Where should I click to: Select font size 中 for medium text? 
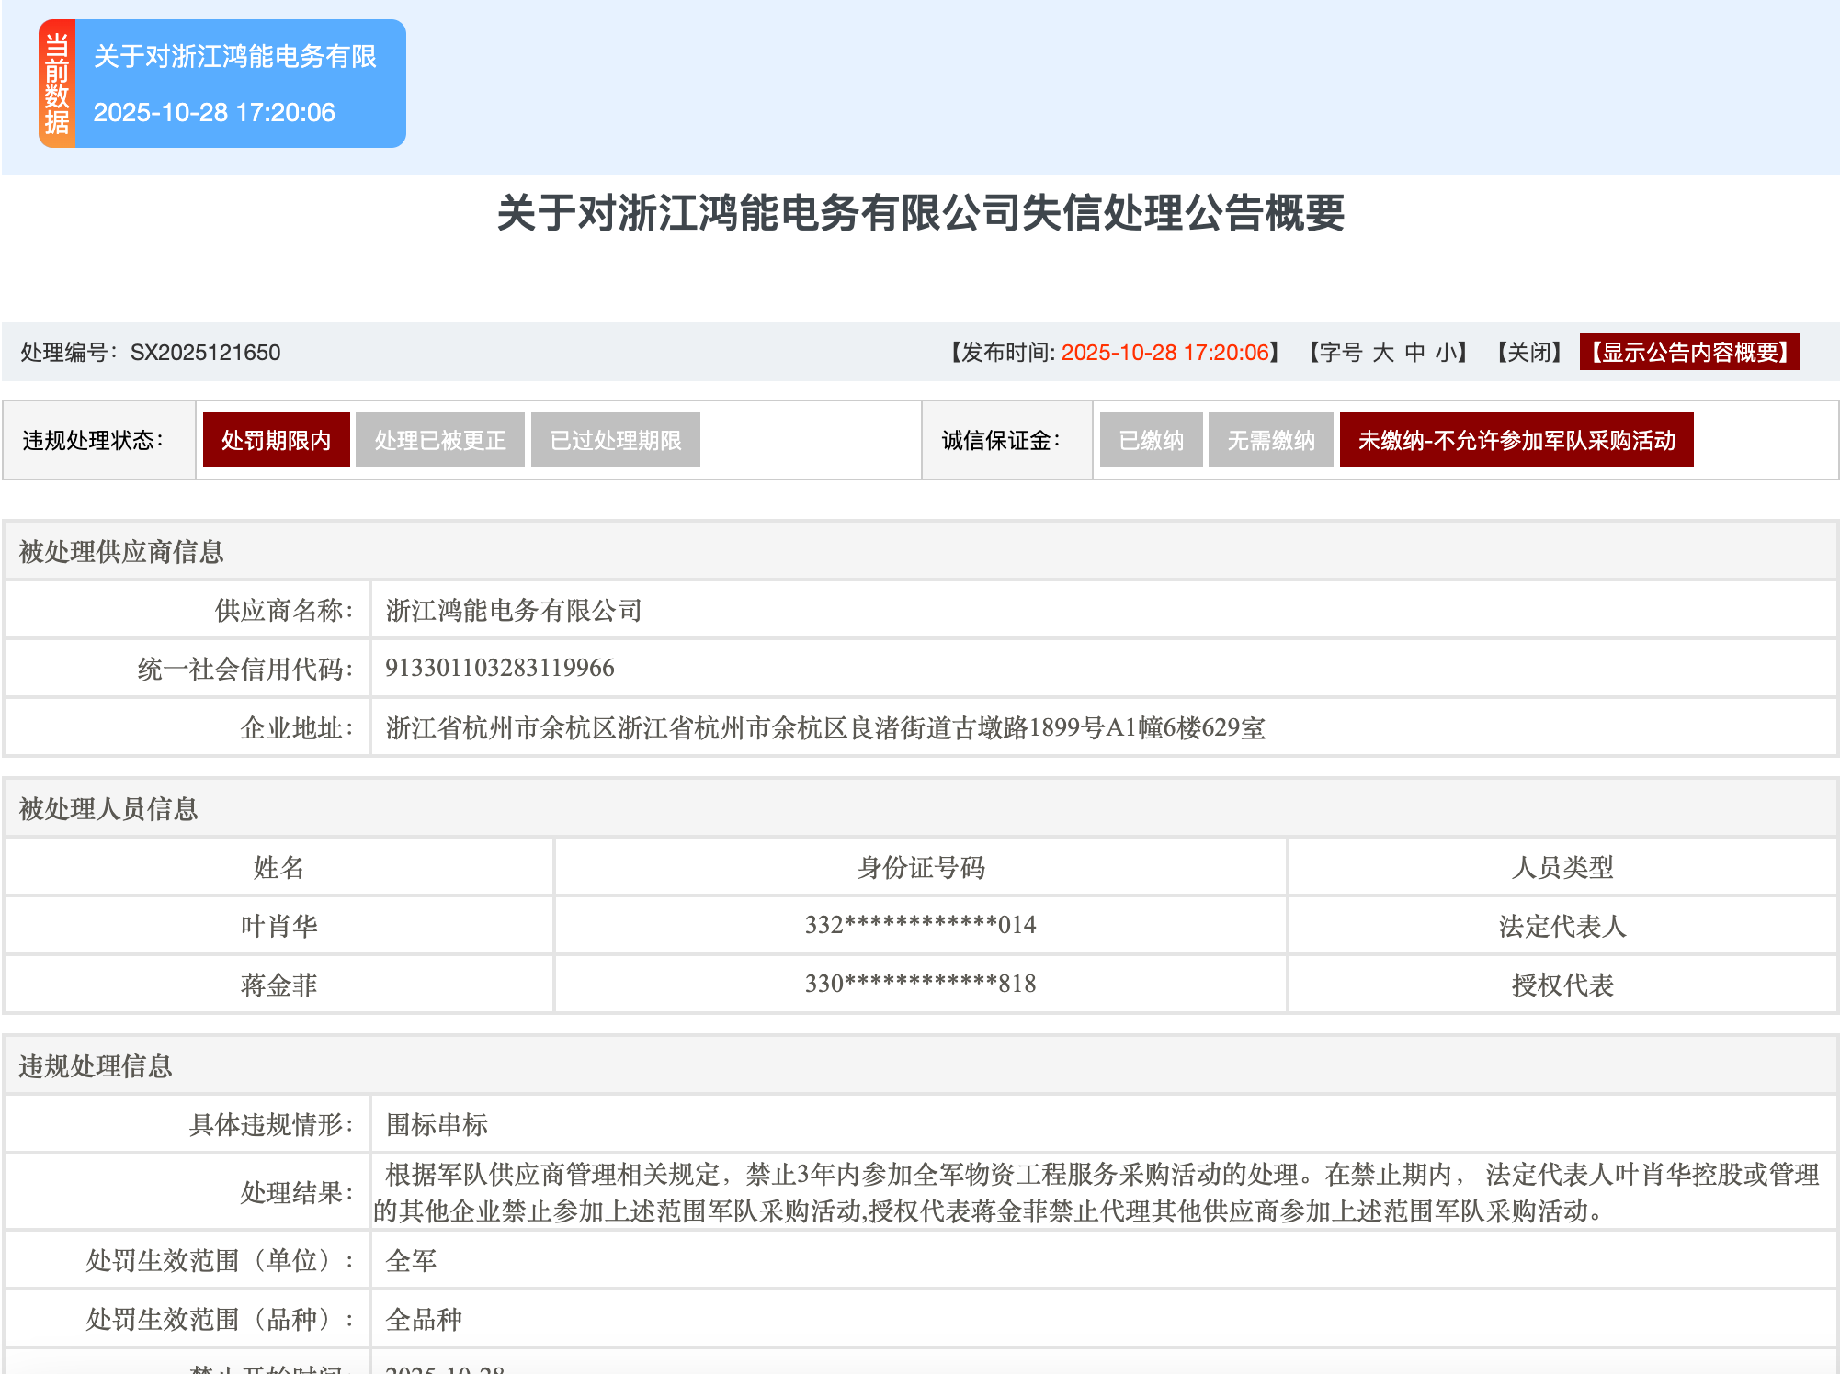point(1415,352)
